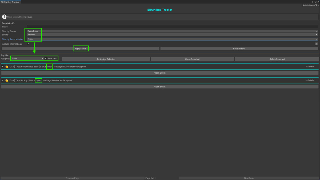Expand Details for bug ID 8
320x180 pixels.
[310, 67]
